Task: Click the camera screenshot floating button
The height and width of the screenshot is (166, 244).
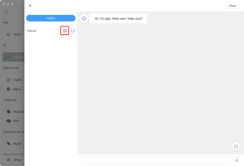Action: pos(235,147)
